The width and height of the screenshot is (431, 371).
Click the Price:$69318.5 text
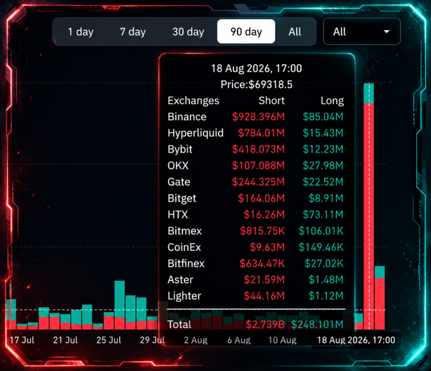pyautogui.click(x=257, y=85)
